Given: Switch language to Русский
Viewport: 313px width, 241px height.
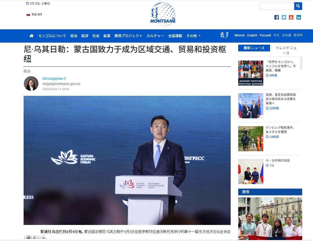Looking at the screenshot, I should click(265, 35).
